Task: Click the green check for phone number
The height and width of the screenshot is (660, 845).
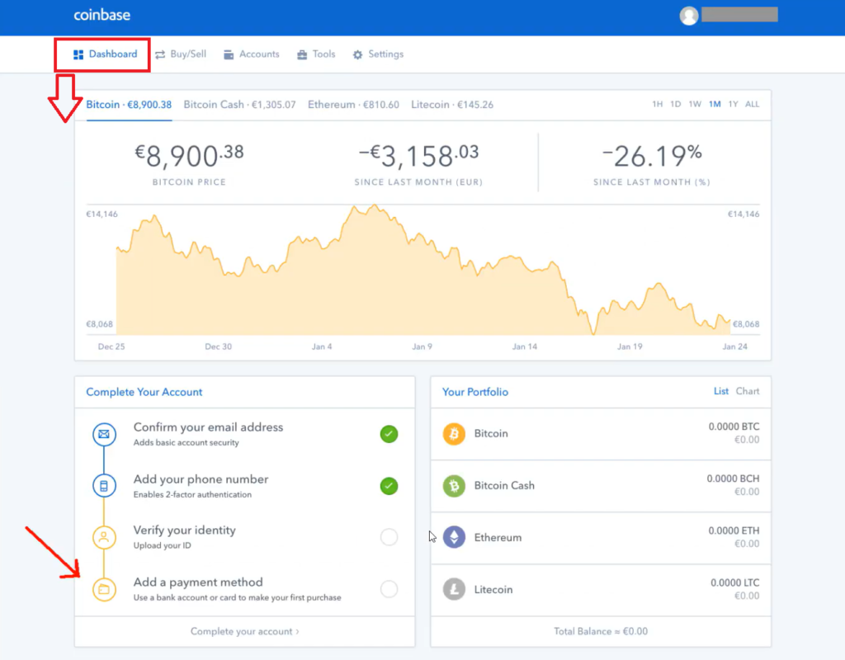Action: 389,486
